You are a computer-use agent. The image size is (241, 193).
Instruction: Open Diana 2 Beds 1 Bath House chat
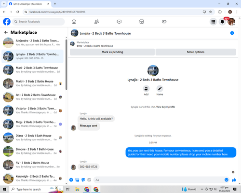click(x=33, y=138)
